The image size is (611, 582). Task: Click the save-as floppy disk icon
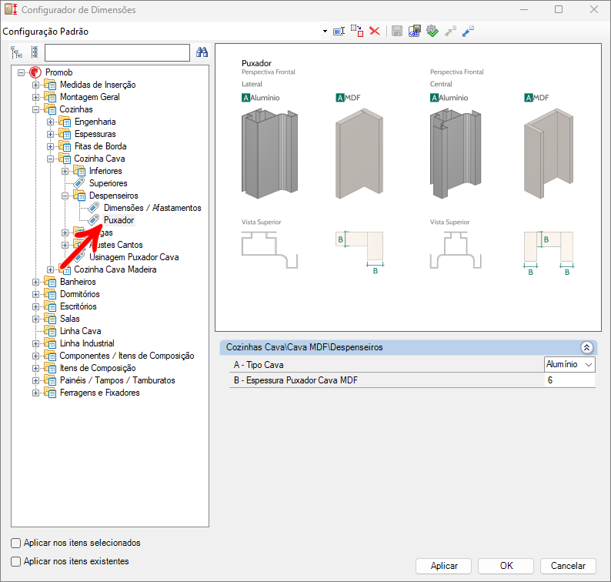415,32
